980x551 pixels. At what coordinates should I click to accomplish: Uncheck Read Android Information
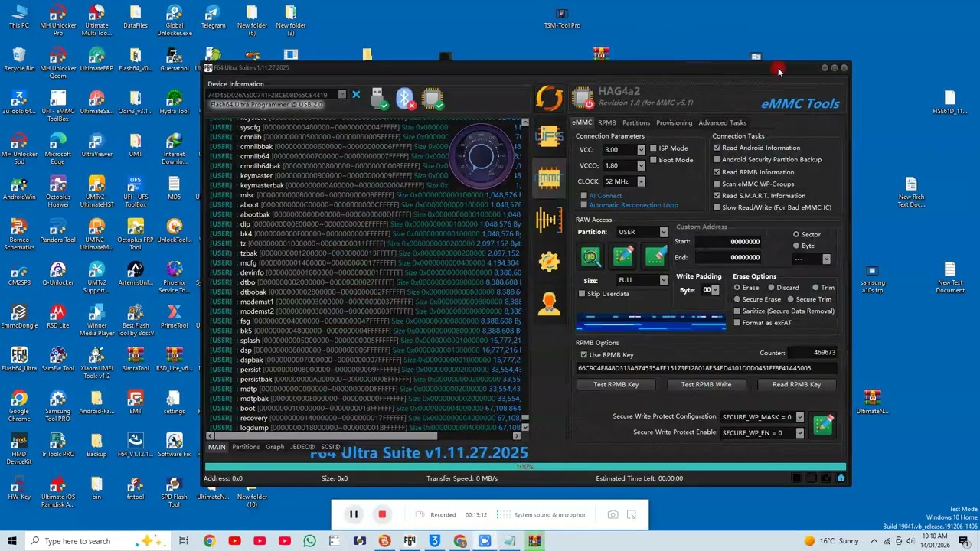pos(717,148)
